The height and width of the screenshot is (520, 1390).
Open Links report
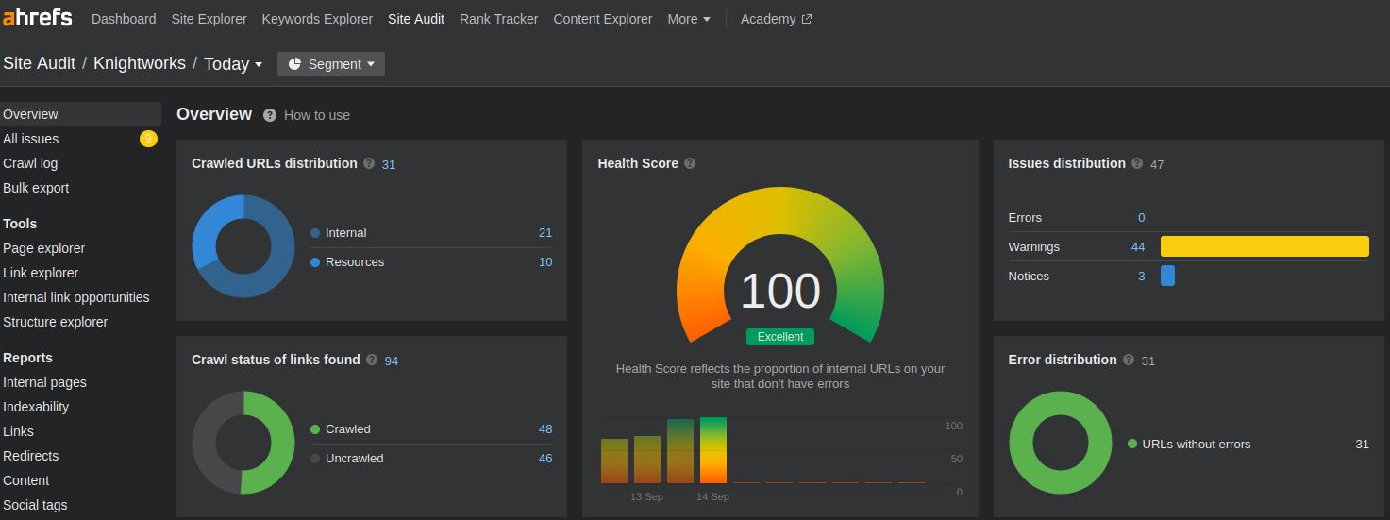tap(18, 431)
